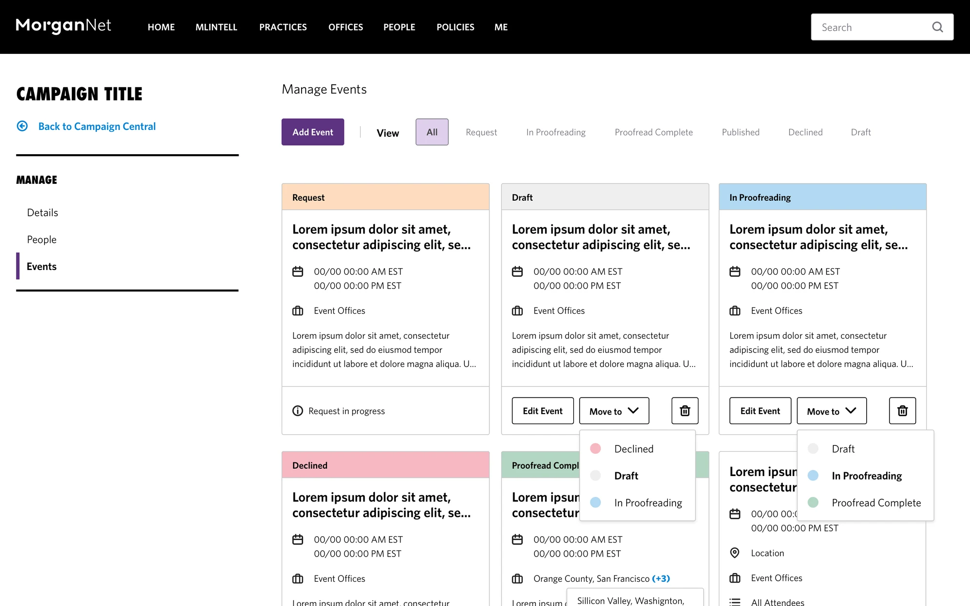970x606 pixels.
Task: Click Edit Event on the Draft card
Action: point(543,411)
